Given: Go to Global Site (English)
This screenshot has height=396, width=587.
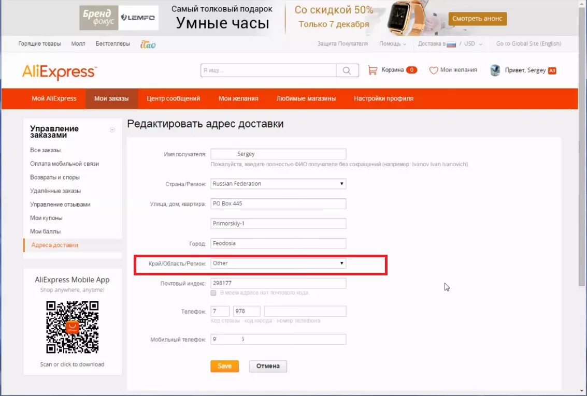Looking at the screenshot, I should click(x=528, y=44).
